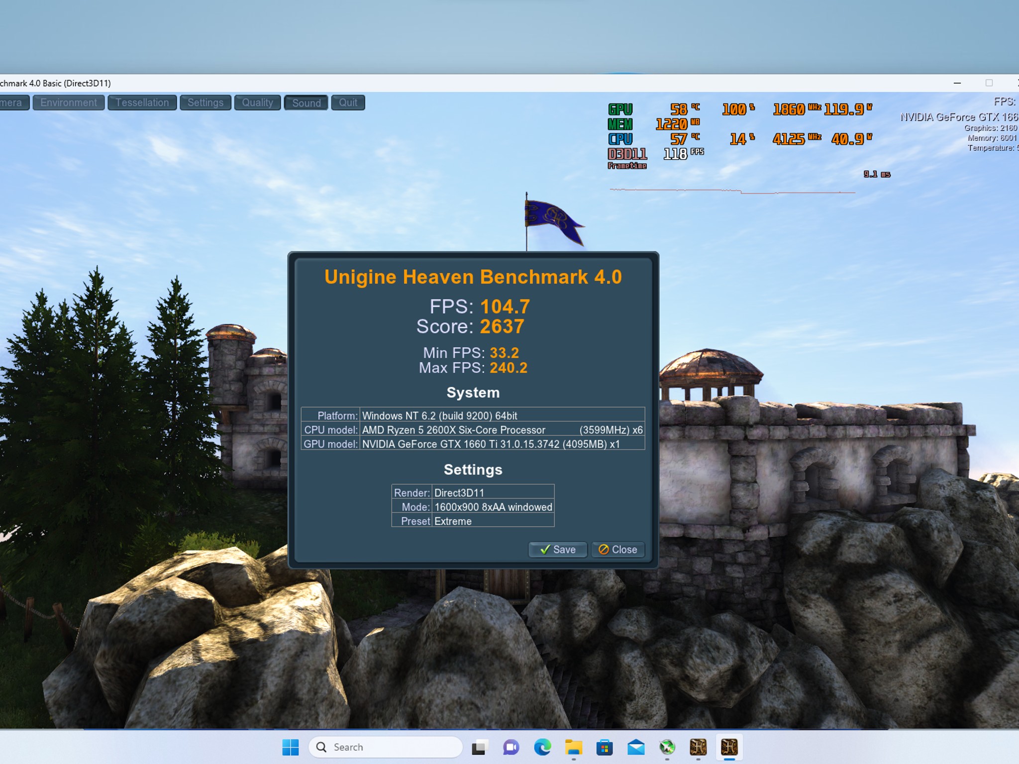1019x764 pixels.
Task: Click the NVIDIA GeForce GTX label top-right
Action: [x=959, y=117]
